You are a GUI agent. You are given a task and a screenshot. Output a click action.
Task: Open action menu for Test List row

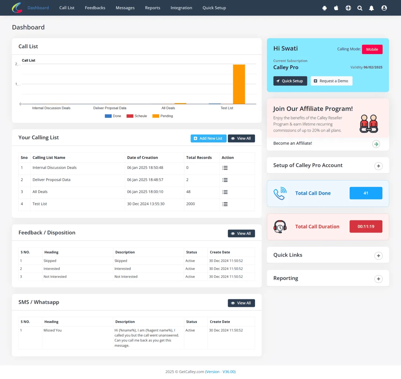(x=225, y=204)
